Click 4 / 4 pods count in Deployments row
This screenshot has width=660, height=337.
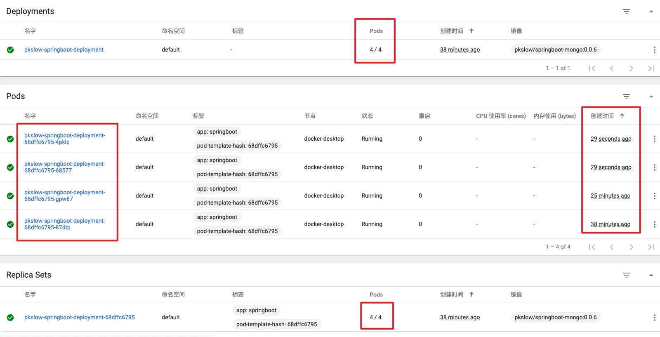coord(375,49)
